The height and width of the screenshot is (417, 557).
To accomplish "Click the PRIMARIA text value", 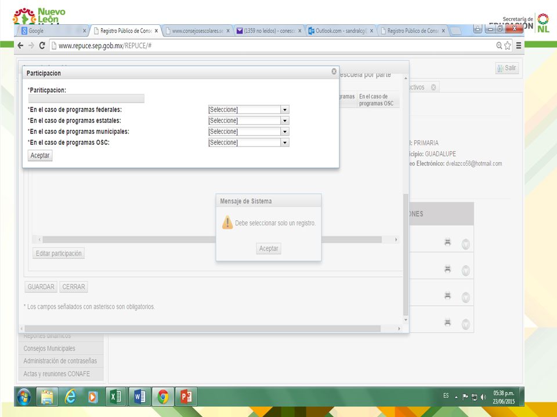I will (x=426, y=143).
